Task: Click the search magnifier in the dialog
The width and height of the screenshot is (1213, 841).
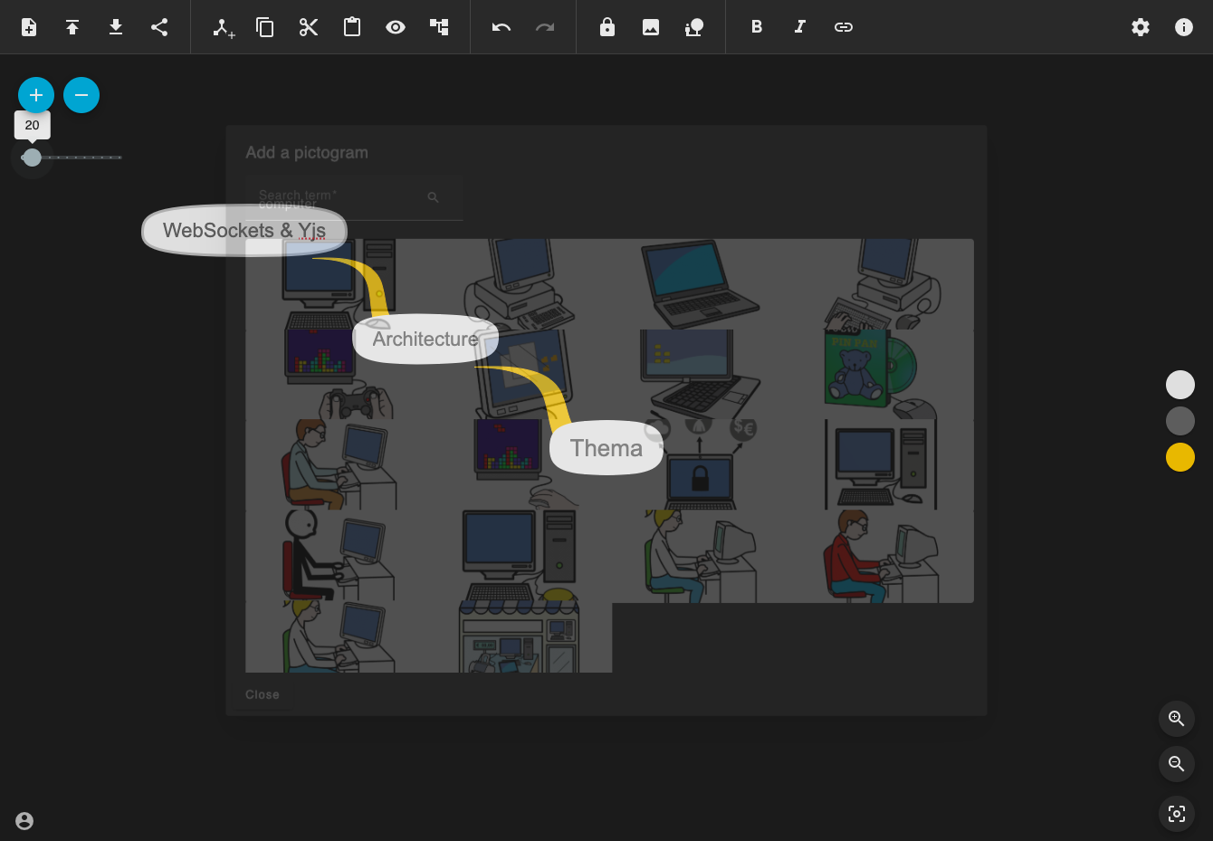Action: point(433,197)
